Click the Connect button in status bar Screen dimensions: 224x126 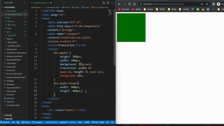coord(37,122)
